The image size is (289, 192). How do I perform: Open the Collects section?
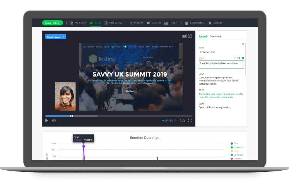154,23
